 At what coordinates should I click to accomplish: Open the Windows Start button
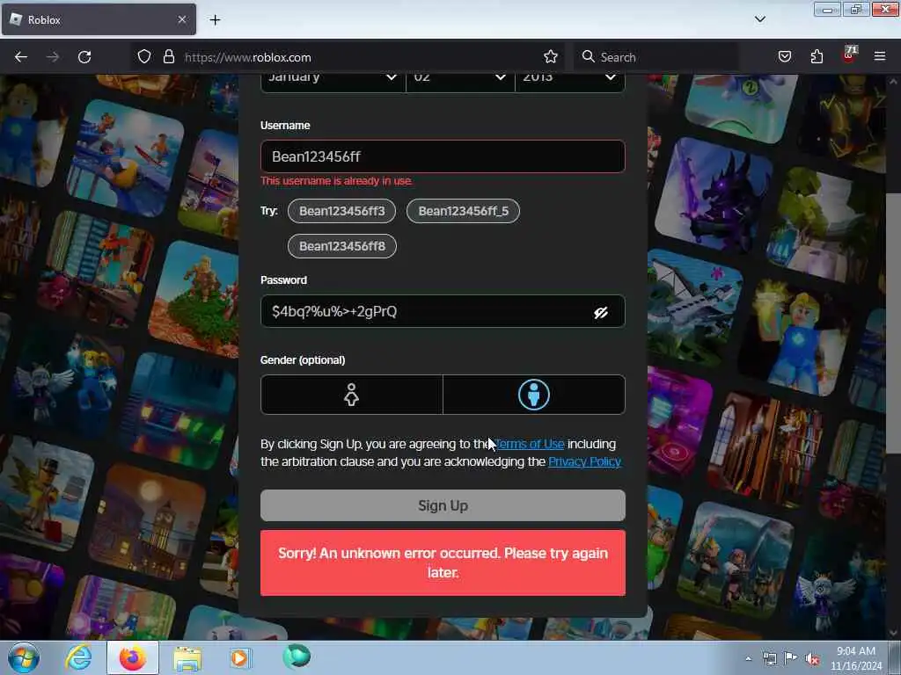click(24, 657)
